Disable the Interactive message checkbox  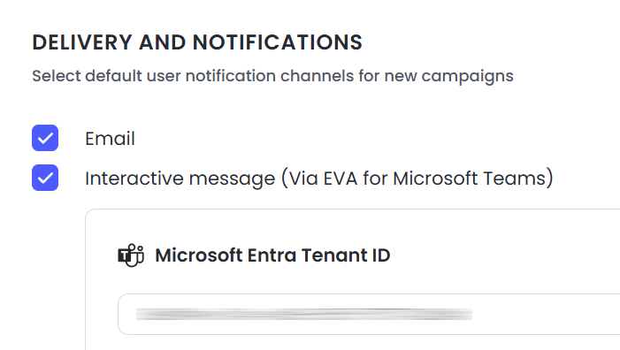(x=45, y=178)
